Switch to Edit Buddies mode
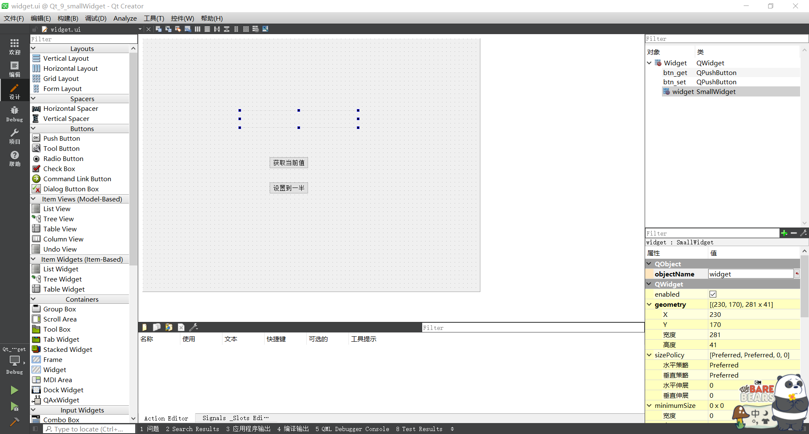Viewport: 809px width, 434px height. pyautogui.click(x=178, y=29)
